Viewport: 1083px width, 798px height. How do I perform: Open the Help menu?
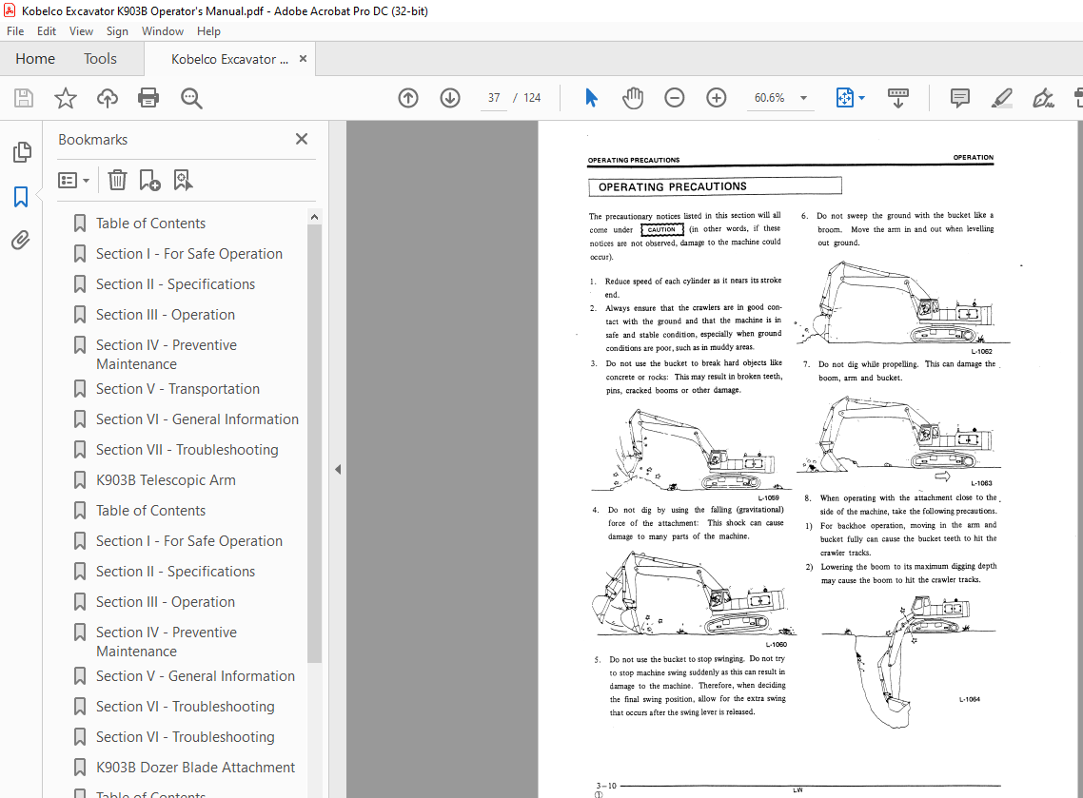tap(208, 31)
